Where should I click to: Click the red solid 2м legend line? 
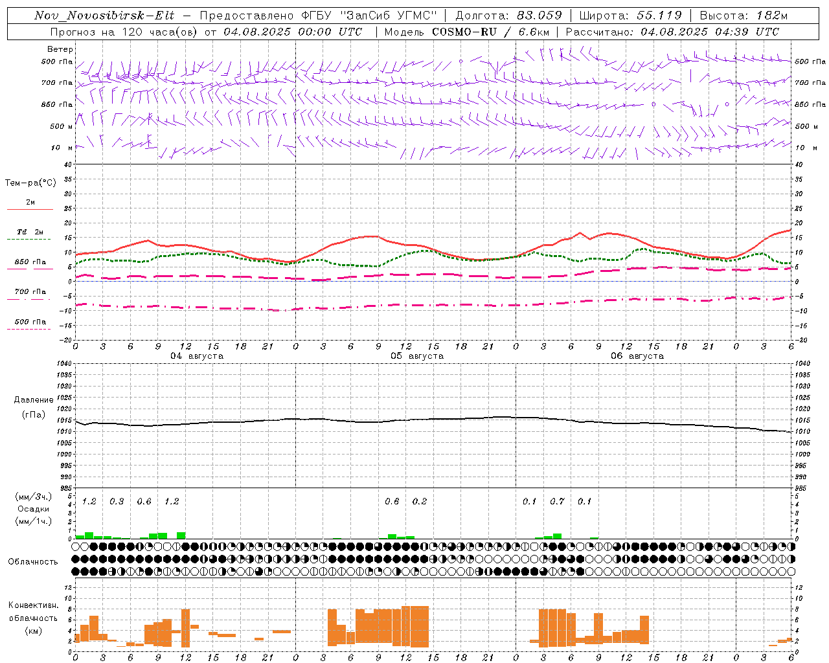(x=30, y=209)
